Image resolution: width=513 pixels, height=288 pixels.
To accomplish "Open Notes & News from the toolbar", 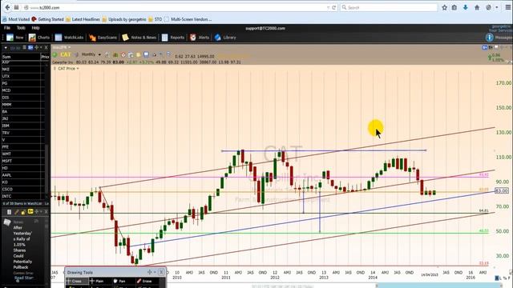I will click(x=139, y=38).
